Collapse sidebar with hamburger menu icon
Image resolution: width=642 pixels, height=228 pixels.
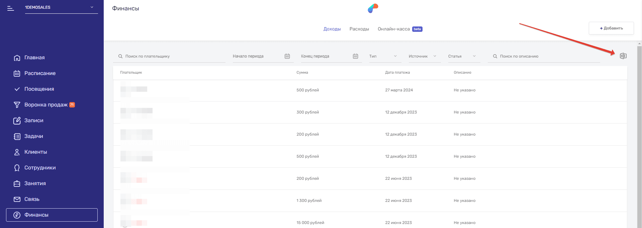pos(11,8)
